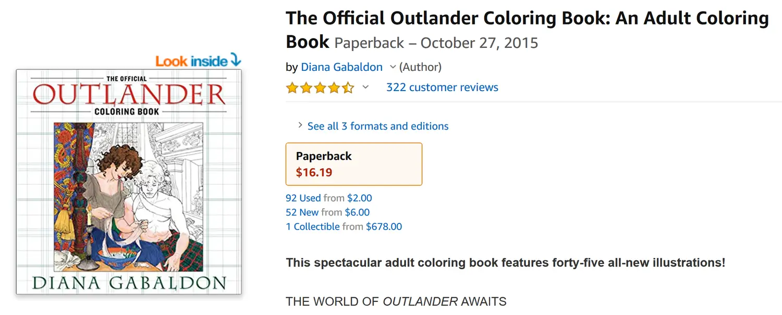Click the Official Outlander Coloring Book title
782x315 pixels.
(527, 19)
